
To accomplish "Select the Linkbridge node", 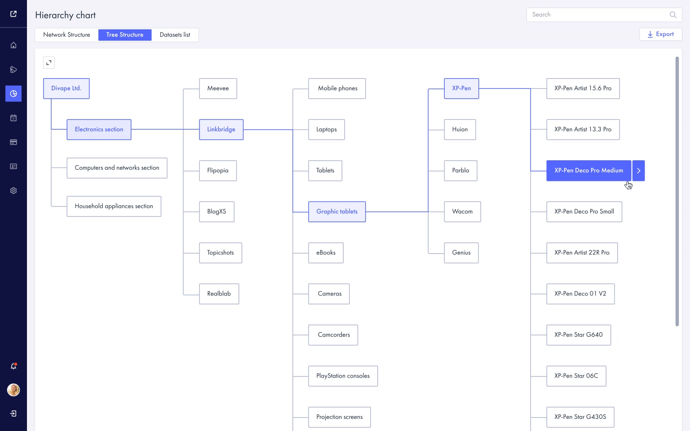I will coord(221,129).
